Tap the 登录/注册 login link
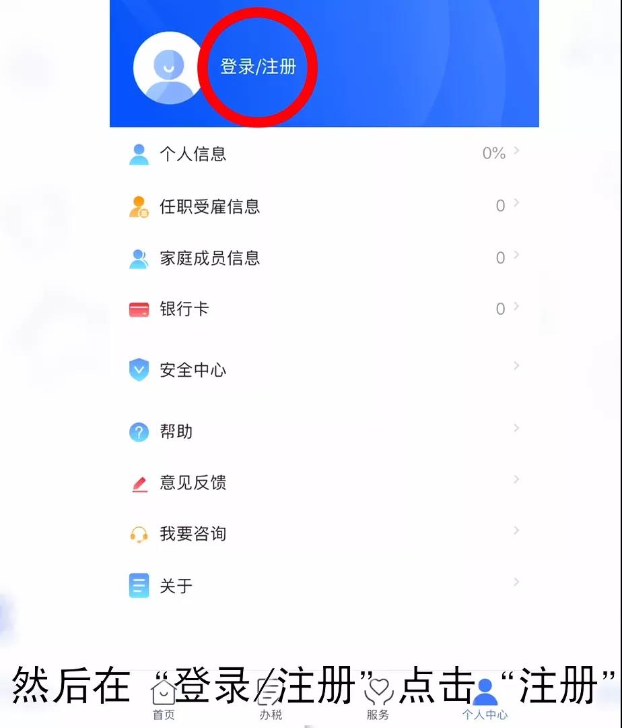 point(258,66)
